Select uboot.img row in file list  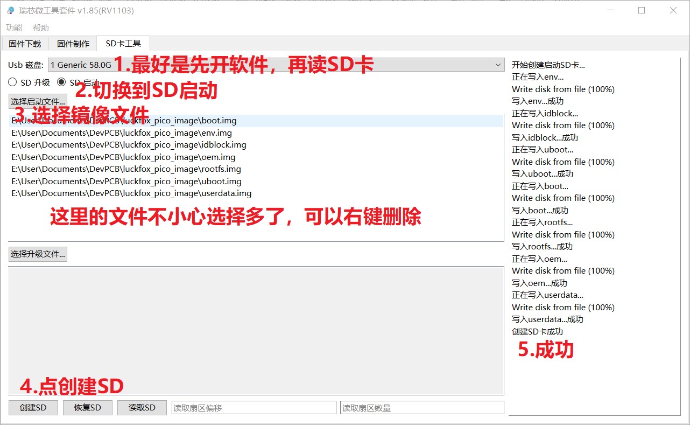[x=256, y=182]
